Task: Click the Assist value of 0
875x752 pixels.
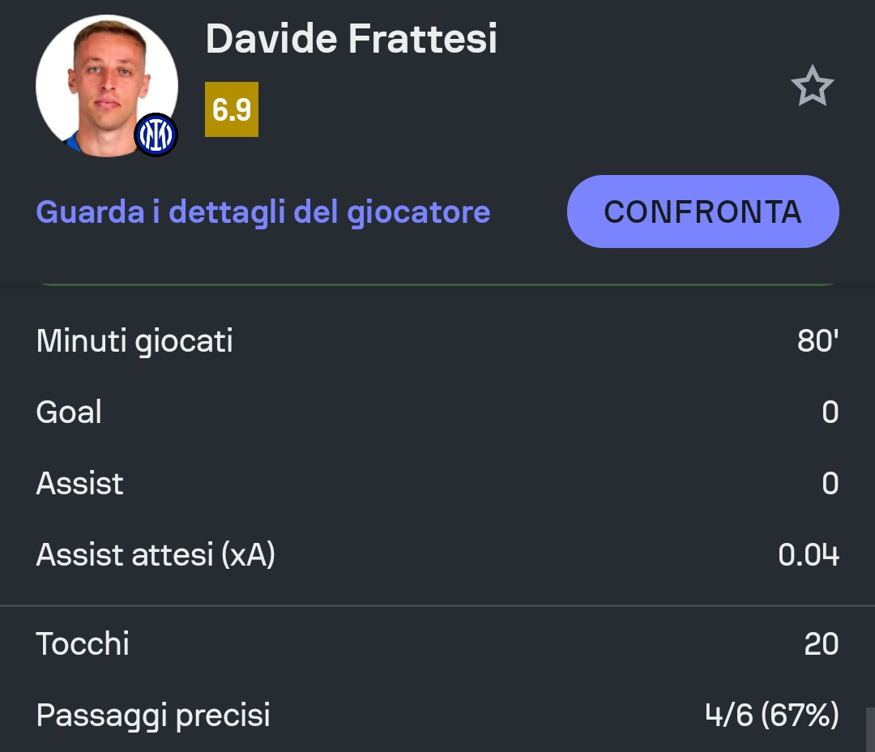Action: [x=830, y=483]
